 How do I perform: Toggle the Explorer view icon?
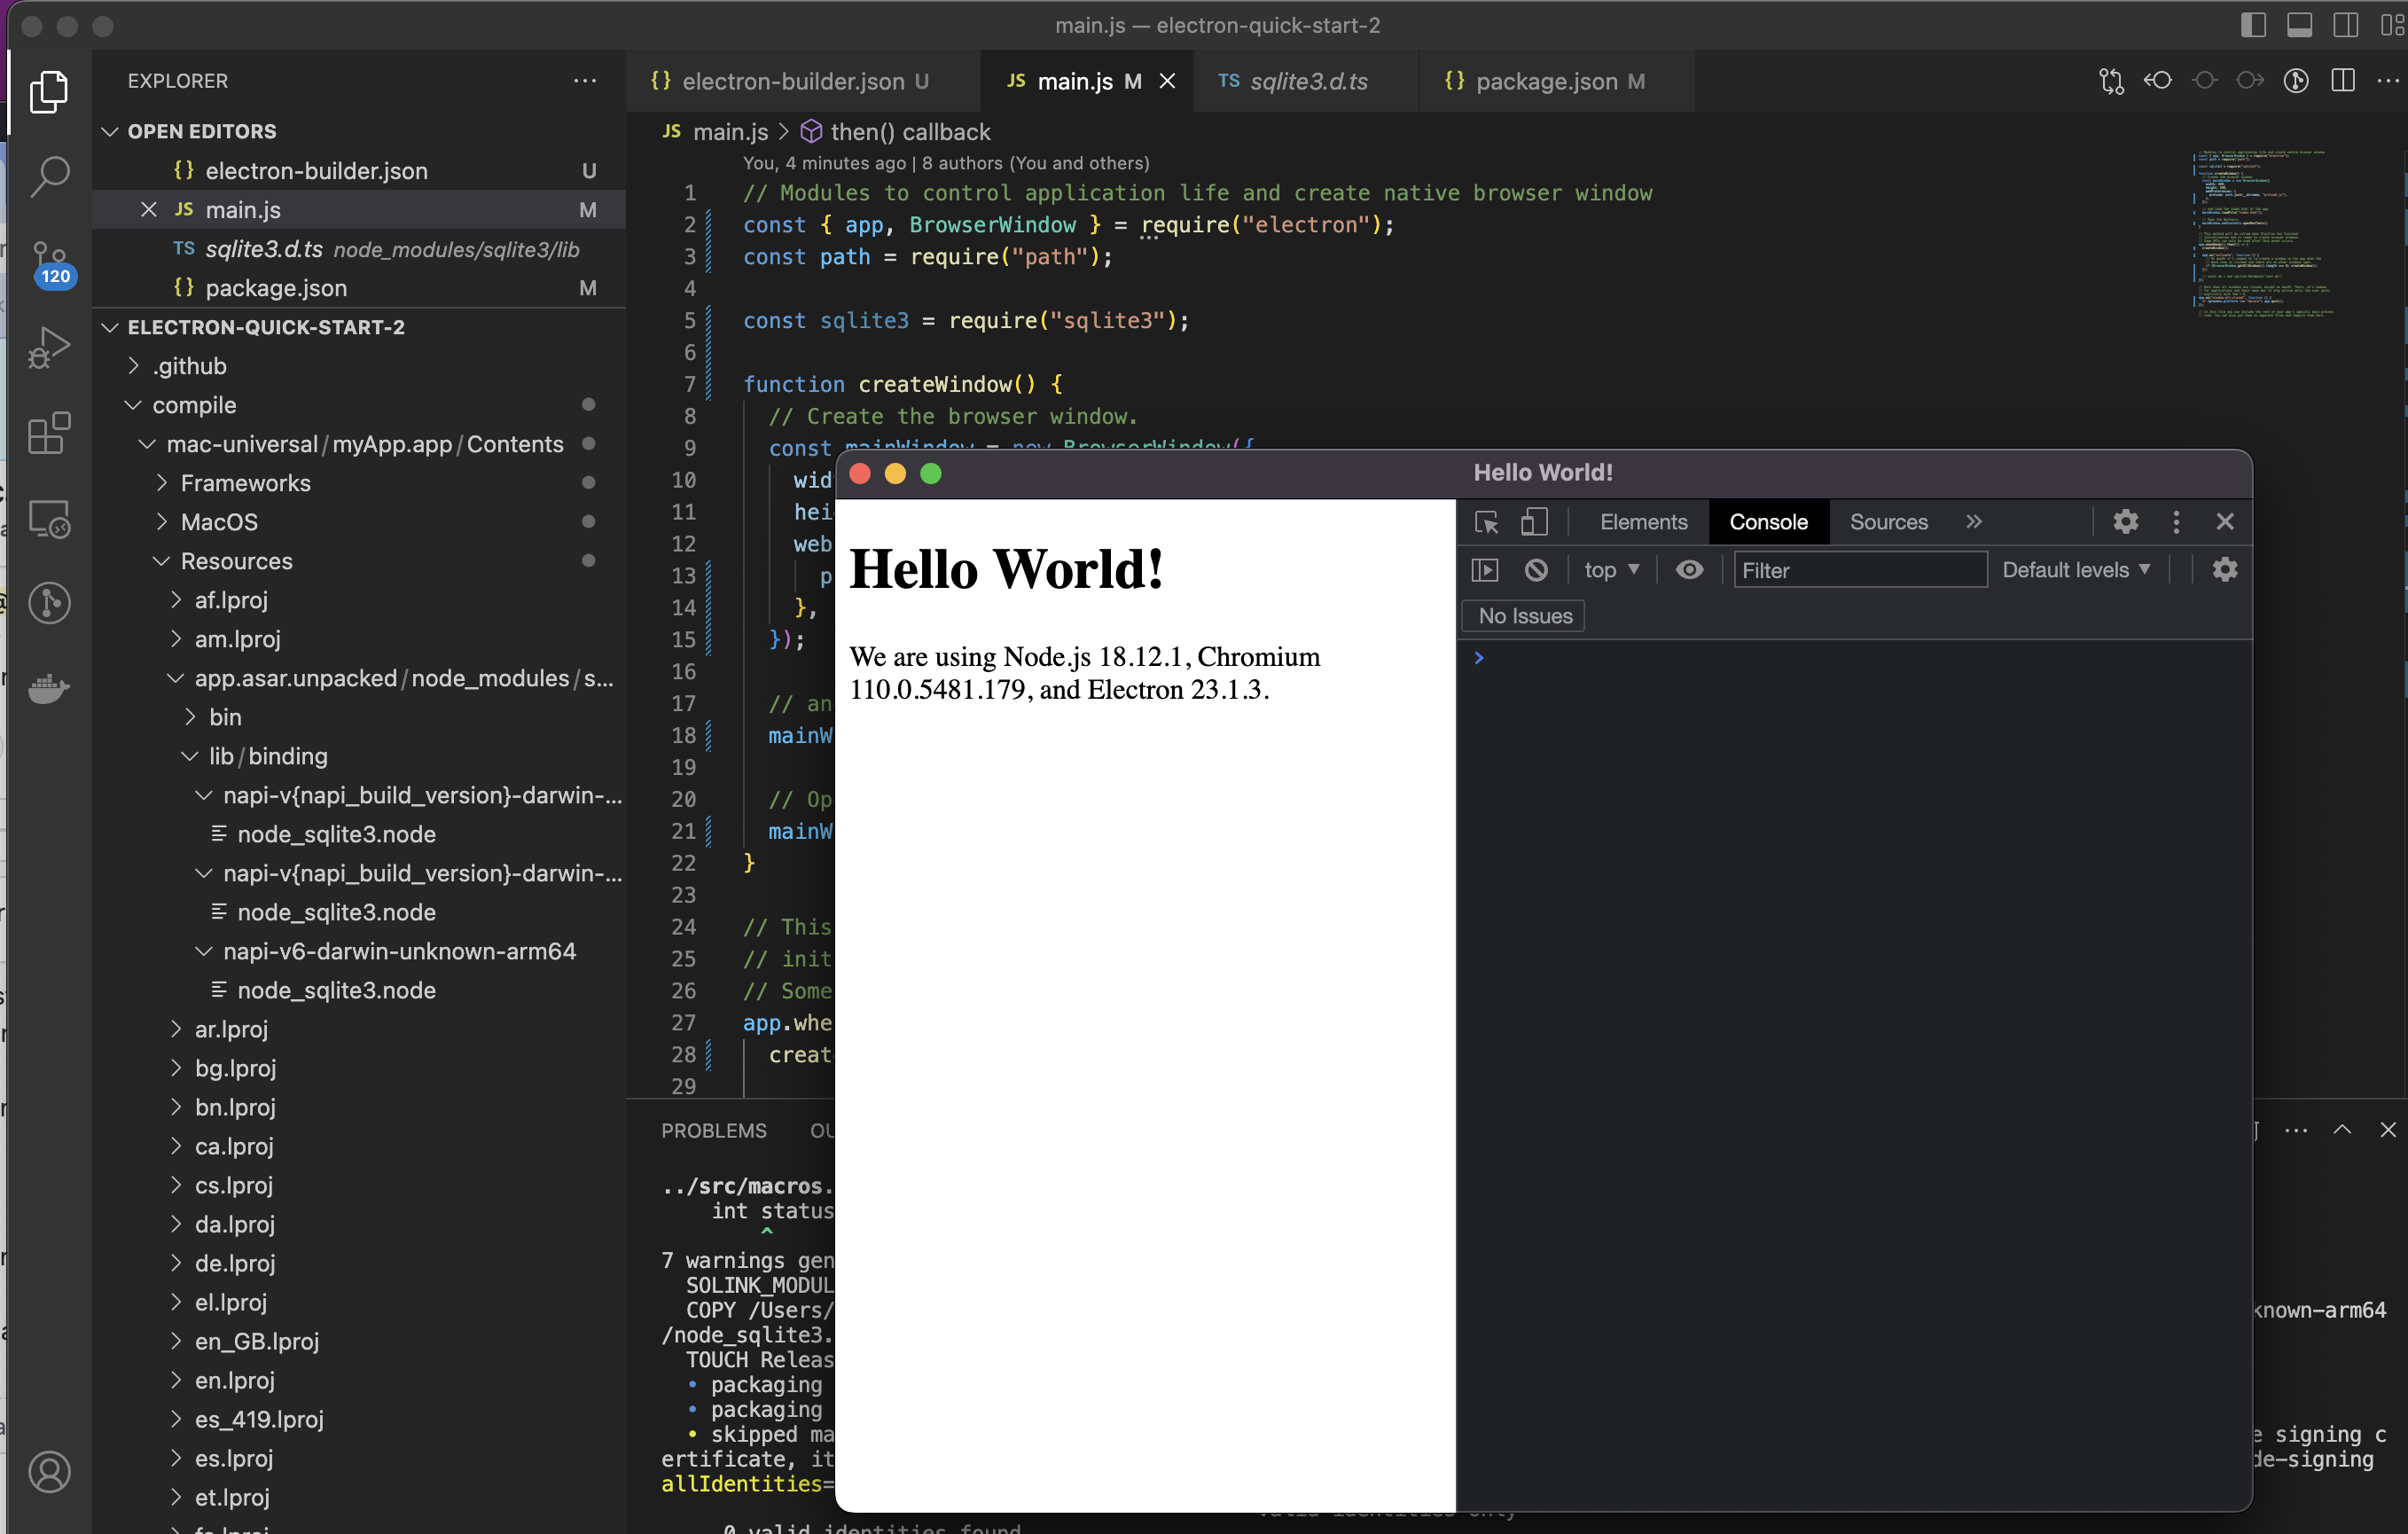click(48, 91)
